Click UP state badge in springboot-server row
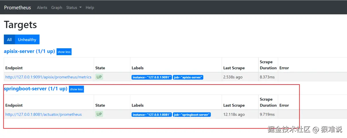This screenshot has width=347, height=138. click(99, 114)
